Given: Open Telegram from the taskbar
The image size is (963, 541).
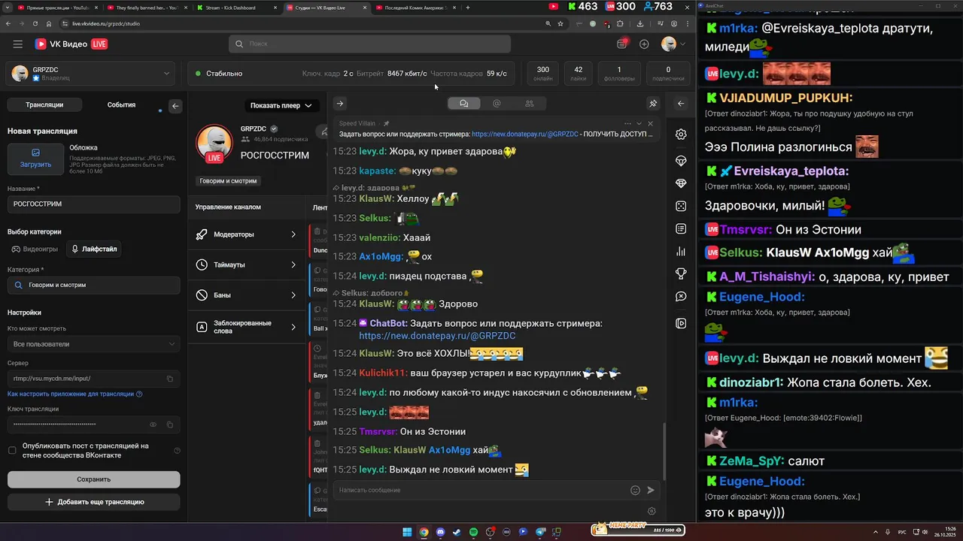Looking at the screenshot, I should point(539,532).
